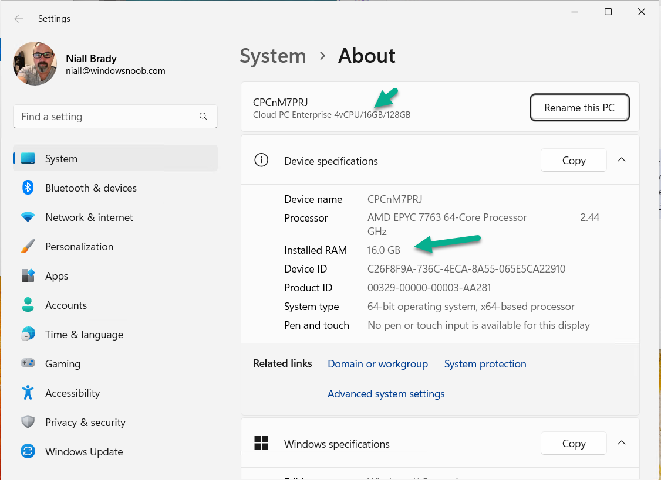Click the Windows specifications heading
The image size is (661, 480).
tap(337, 444)
